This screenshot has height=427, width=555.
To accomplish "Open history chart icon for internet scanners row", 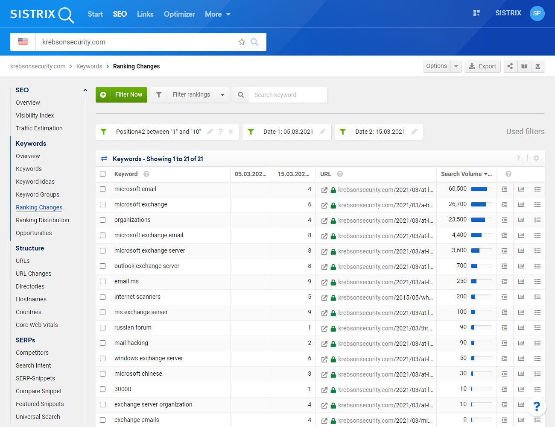I will click(521, 297).
